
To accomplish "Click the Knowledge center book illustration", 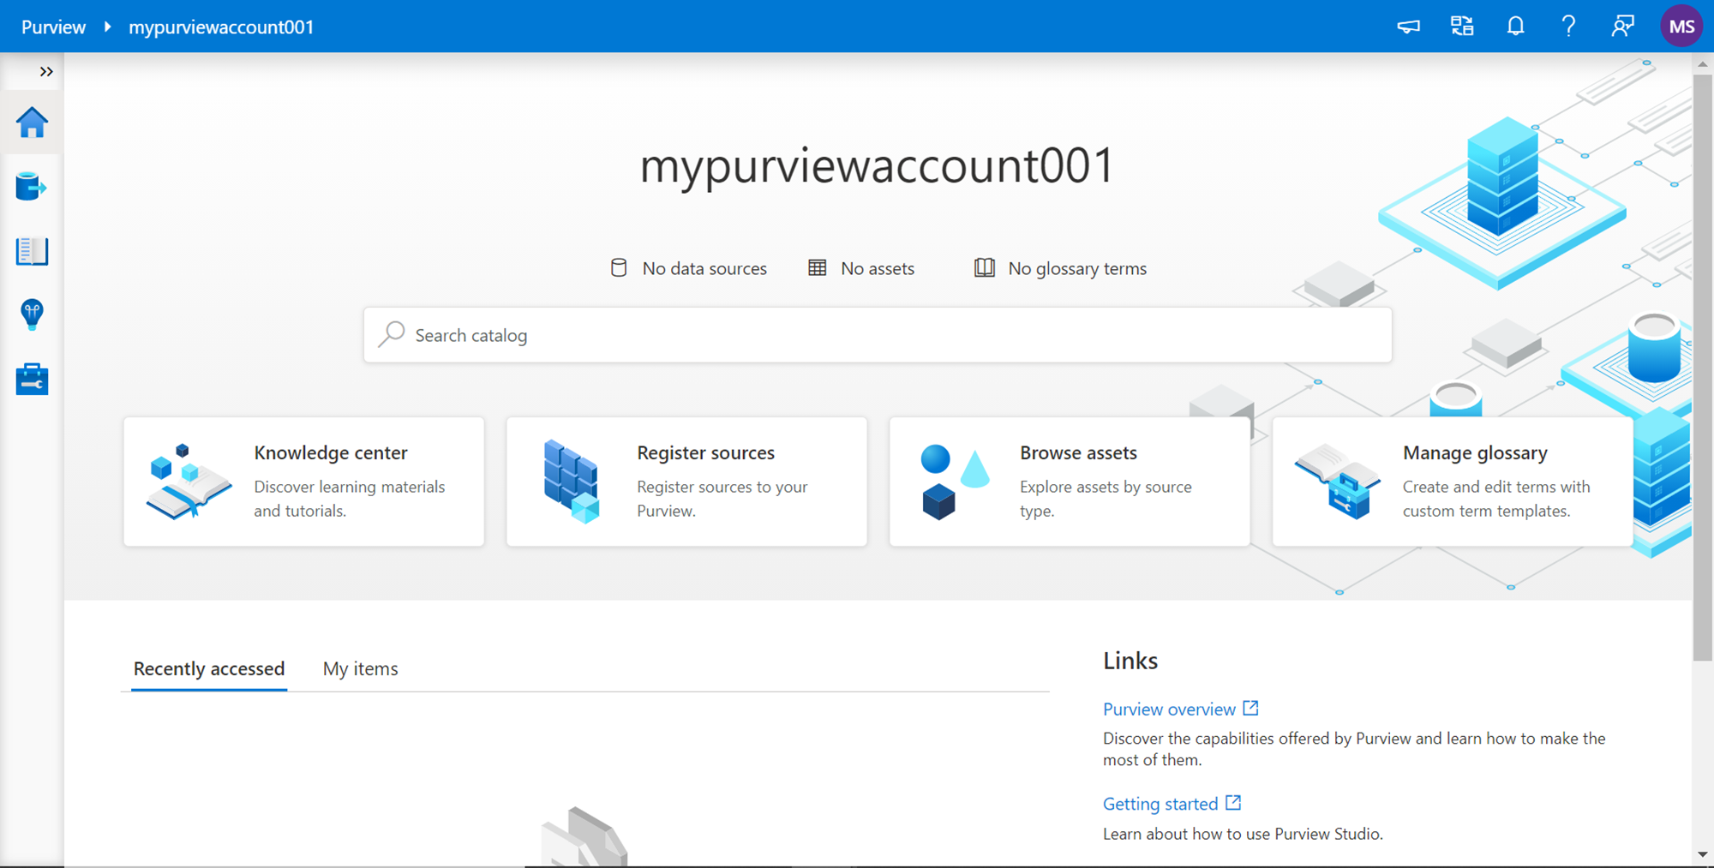I will tap(189, 482).
